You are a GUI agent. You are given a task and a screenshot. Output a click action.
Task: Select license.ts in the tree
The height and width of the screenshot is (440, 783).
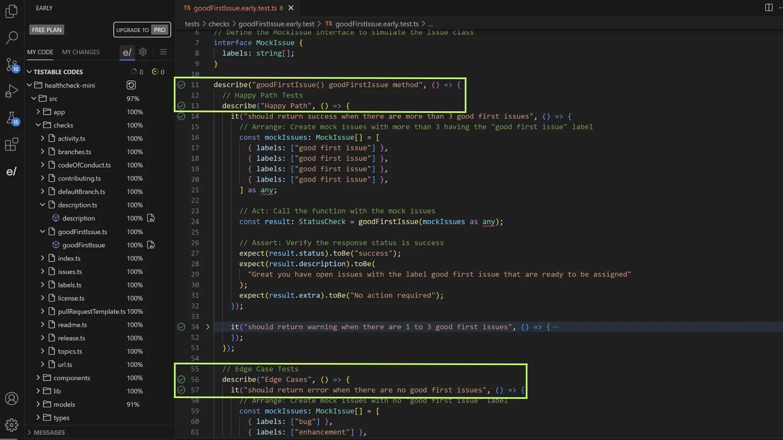[71, 298]
